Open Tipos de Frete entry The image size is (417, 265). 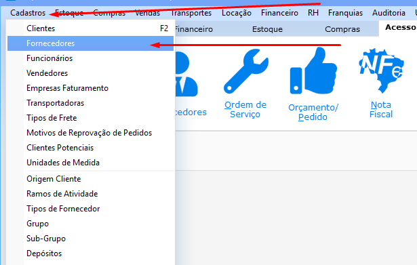pyautogui.click(x=90, y=118)
